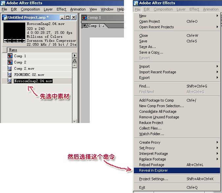Open the Help menu
Screen dimensions: 222x193
120,9
